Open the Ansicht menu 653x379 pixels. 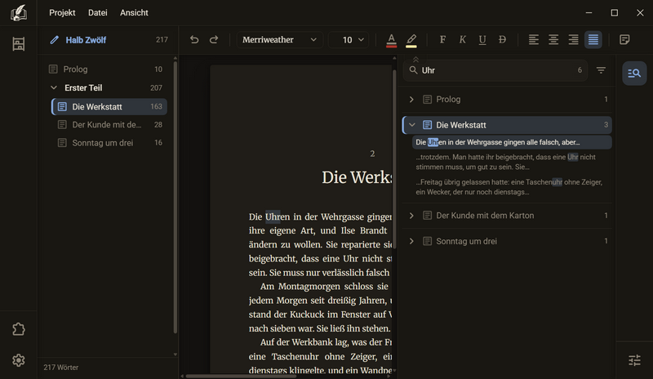coord(134,12)
